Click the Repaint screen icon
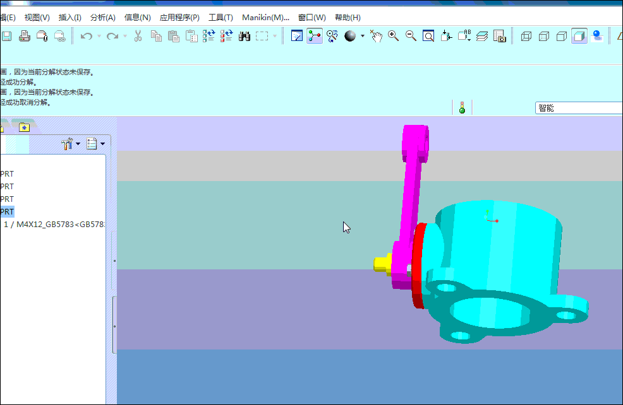Image resolution: width=623 pixels, height=405 pixels. pos(297,36)
